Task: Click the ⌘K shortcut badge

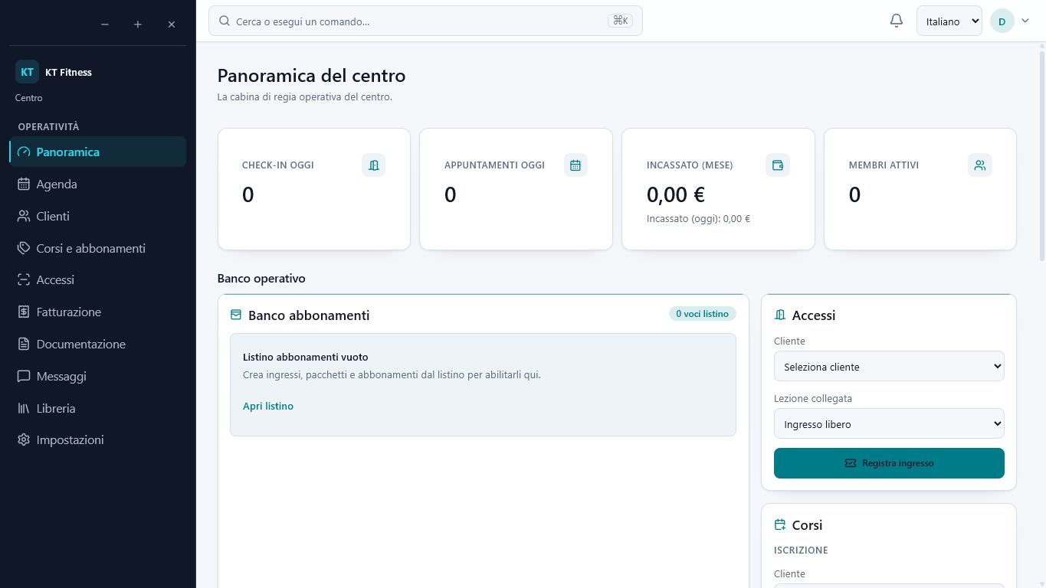Action: click(x=620, y=21)
